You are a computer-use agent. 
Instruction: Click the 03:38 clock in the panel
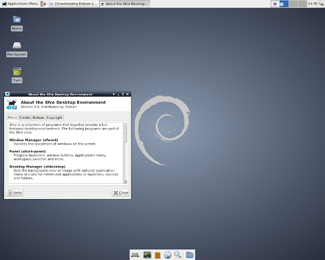point(312,4)
